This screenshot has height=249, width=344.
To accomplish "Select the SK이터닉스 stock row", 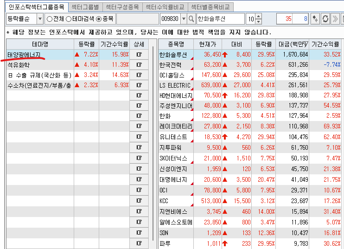I will [250, 158].
